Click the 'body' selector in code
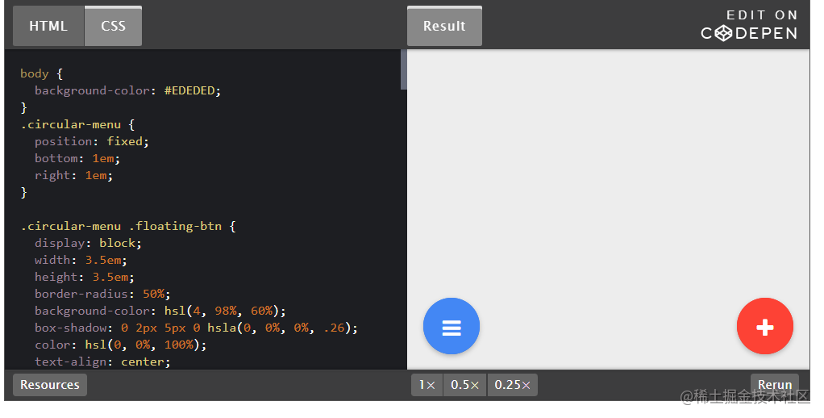Viewport: 824px width, 418px height. point(34,73)
